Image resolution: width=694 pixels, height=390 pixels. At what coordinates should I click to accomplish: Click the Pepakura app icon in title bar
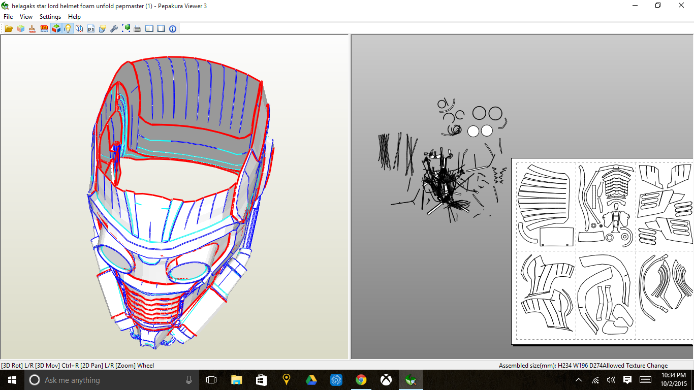(x=5, y=6)
